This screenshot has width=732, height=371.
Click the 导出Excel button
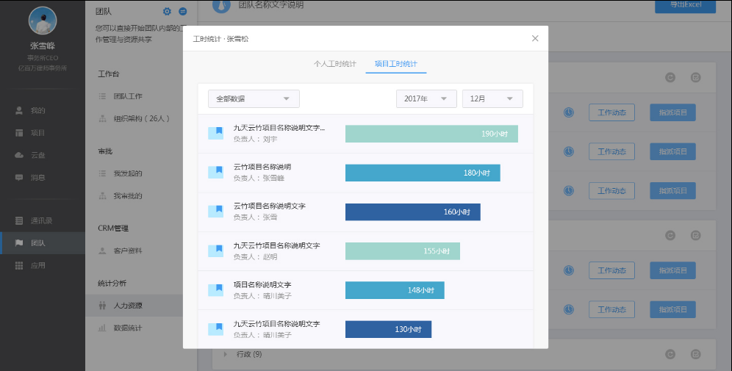[x=685, y=5]
